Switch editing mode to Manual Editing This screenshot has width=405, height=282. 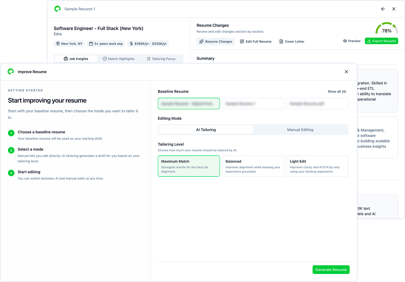coord(300,130)
